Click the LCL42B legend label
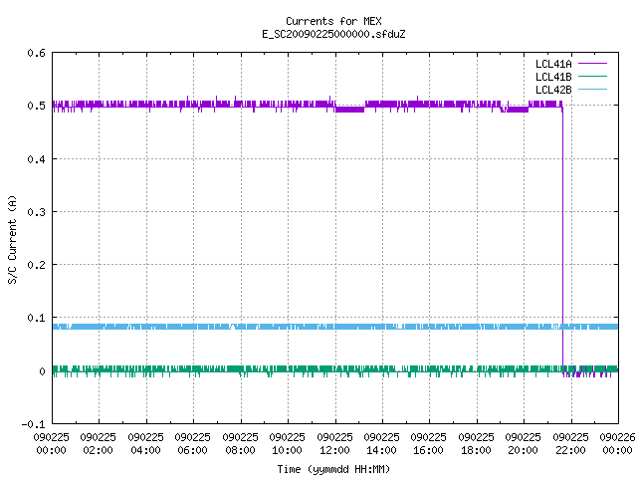Image resolution: width=637 pixels, height=478 pixels. pos(553,90)
